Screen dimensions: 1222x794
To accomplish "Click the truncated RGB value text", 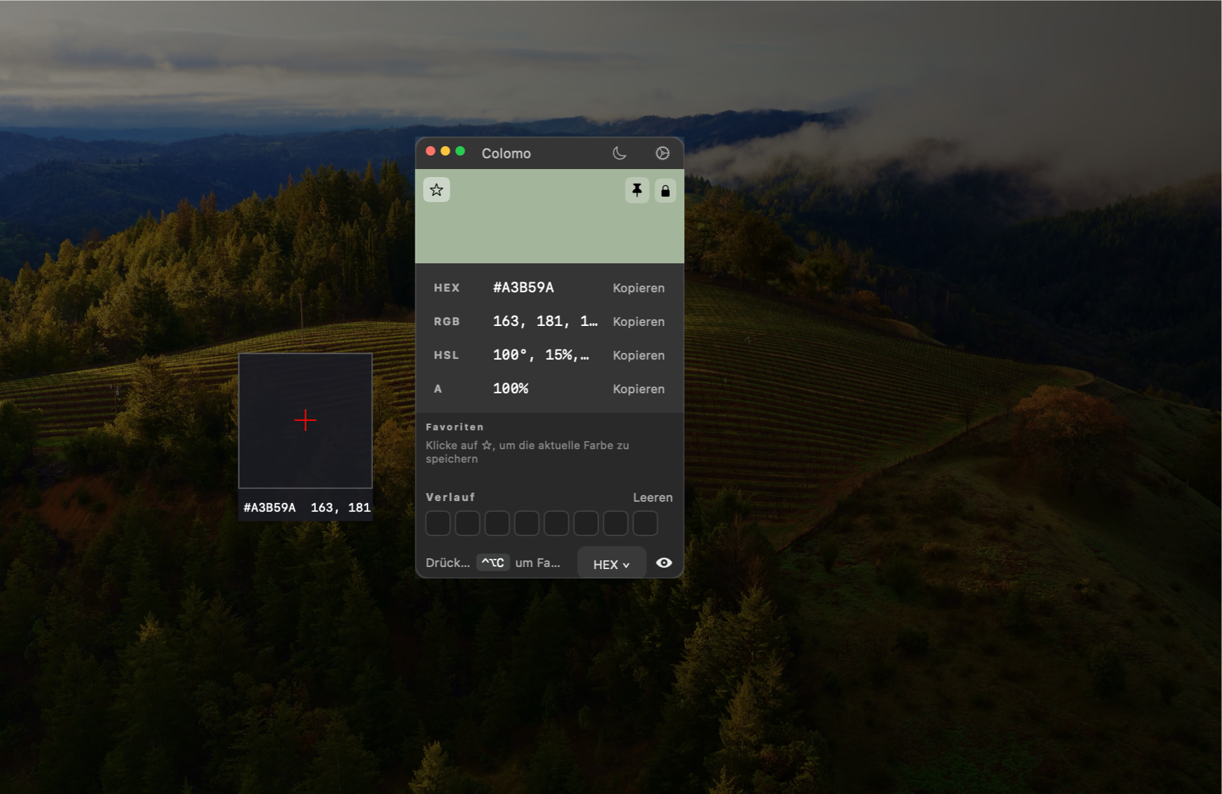I will point(545,321).
